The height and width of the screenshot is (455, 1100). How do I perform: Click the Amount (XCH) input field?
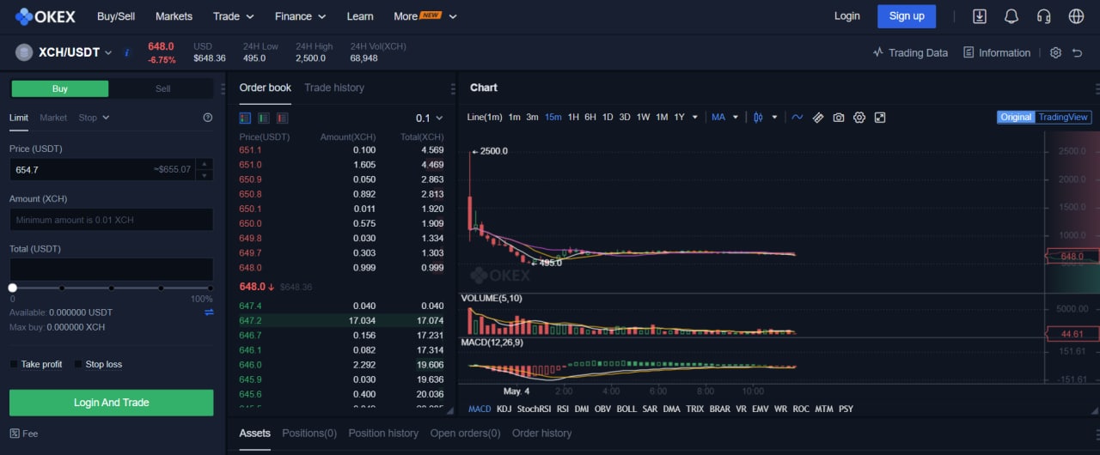pyautogui.click(x=111, y=220)
